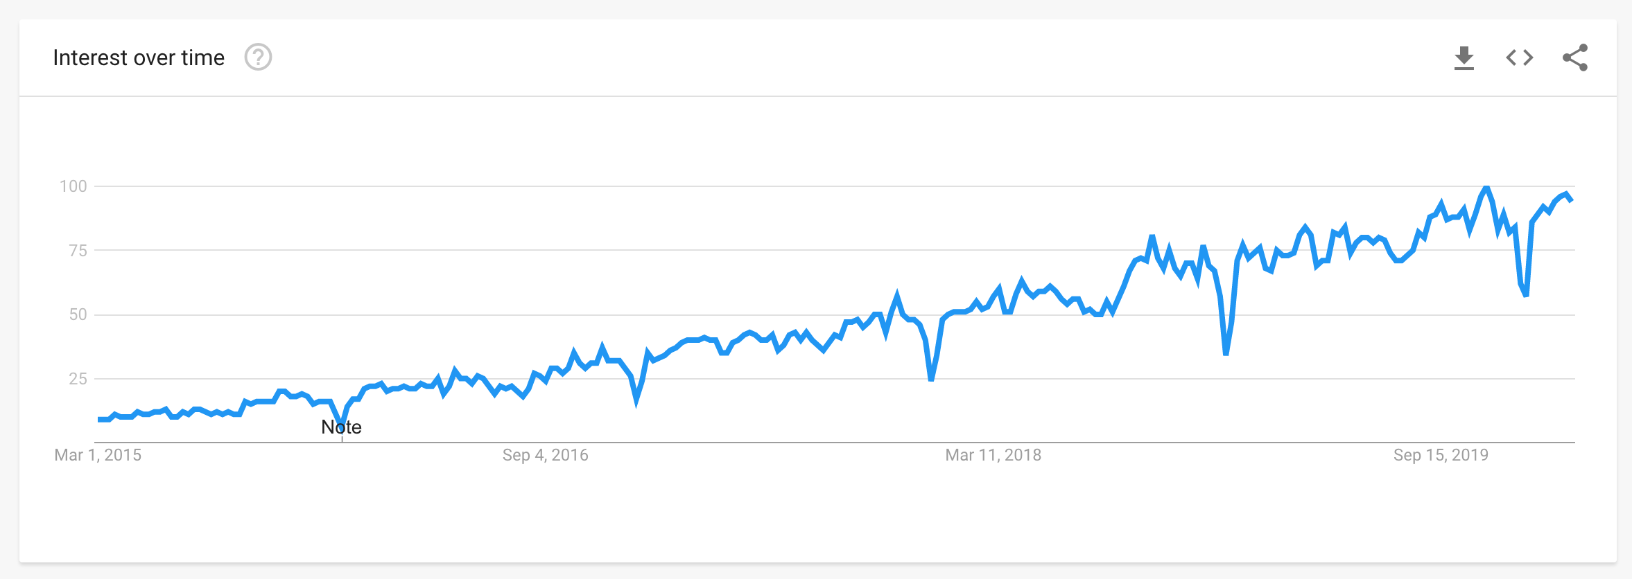The width and height of the screenshot is (1632, 579).
Task: Click the deep dip before Mar 11, 2018
Action: (931, 379)
